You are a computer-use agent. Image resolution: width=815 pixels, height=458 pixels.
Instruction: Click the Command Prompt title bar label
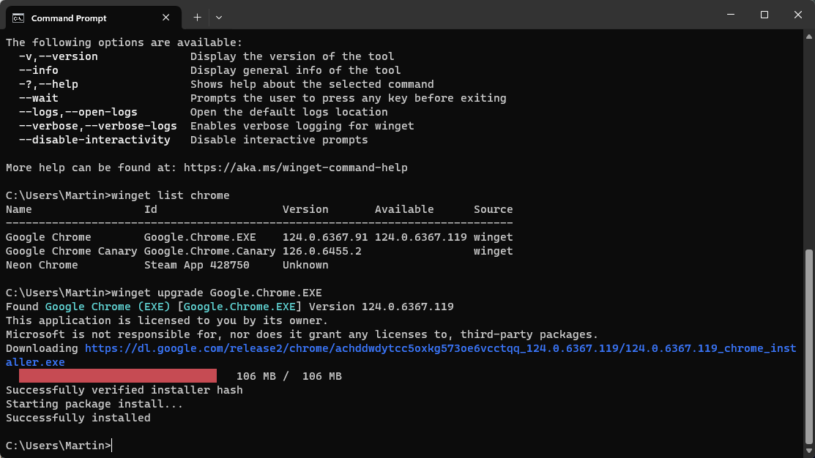click(71, 17)
